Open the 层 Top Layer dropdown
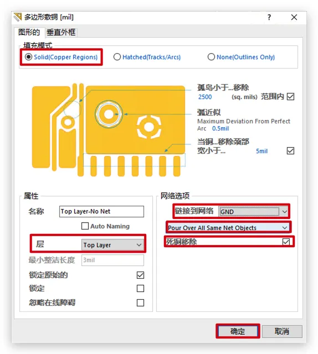 pyautogui.click(x=112, y=245)
